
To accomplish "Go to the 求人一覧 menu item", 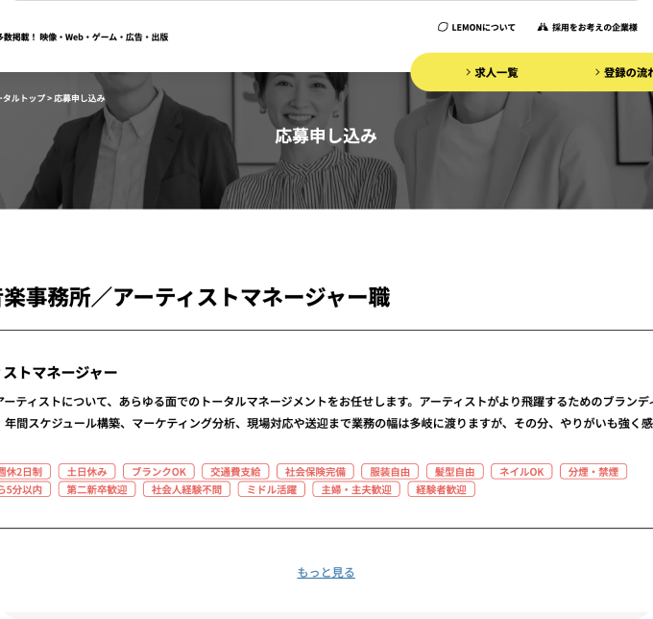I will [496, 72].
